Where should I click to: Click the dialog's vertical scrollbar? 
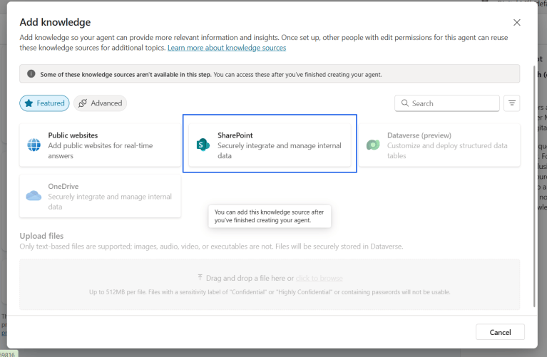(x=534, y=187)
